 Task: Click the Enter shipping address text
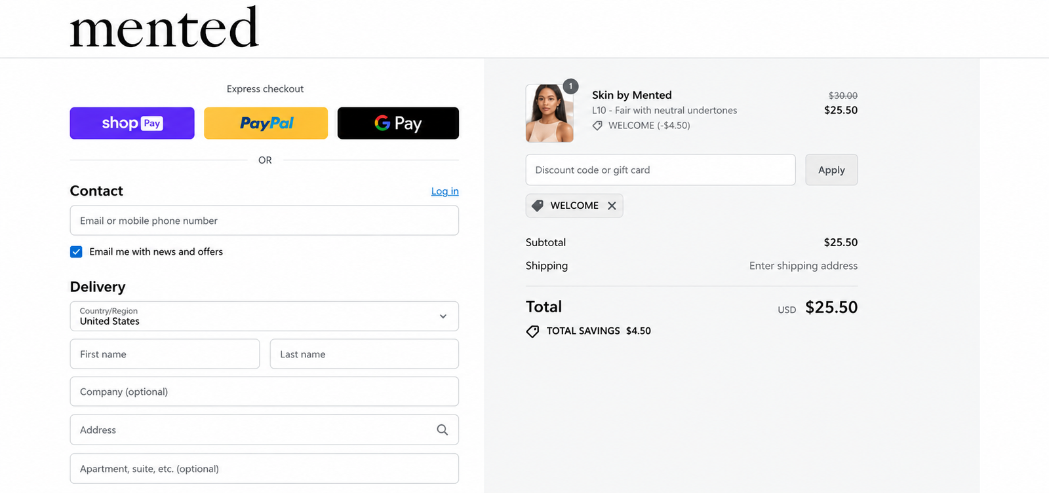point(804,266)
